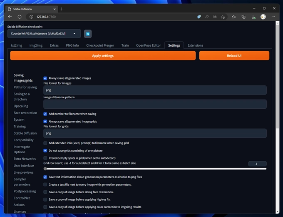The image size is (283, 217).
Task: Check Save a copy before doing face restoration
Action: click(45, 192)
